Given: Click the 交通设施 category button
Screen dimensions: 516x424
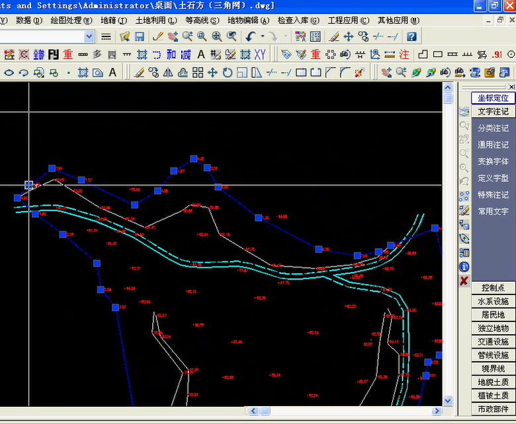Looking at the screenshot, I should click(493, 342).
